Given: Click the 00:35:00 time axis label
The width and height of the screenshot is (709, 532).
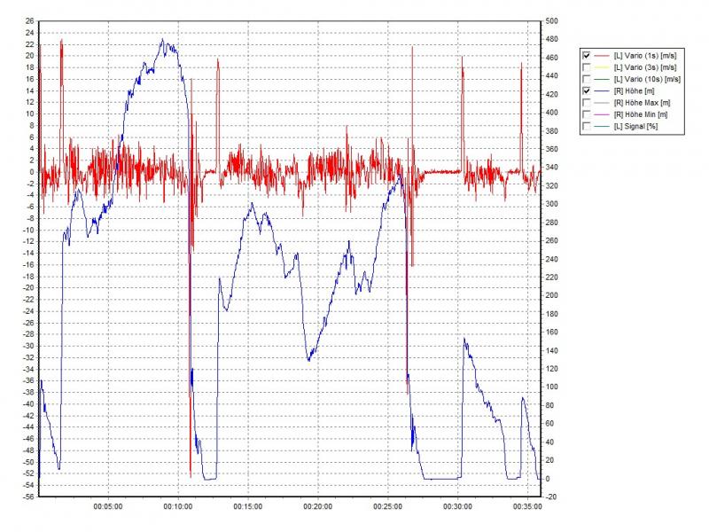Looking at the screenshot, I should coord(527,507).
